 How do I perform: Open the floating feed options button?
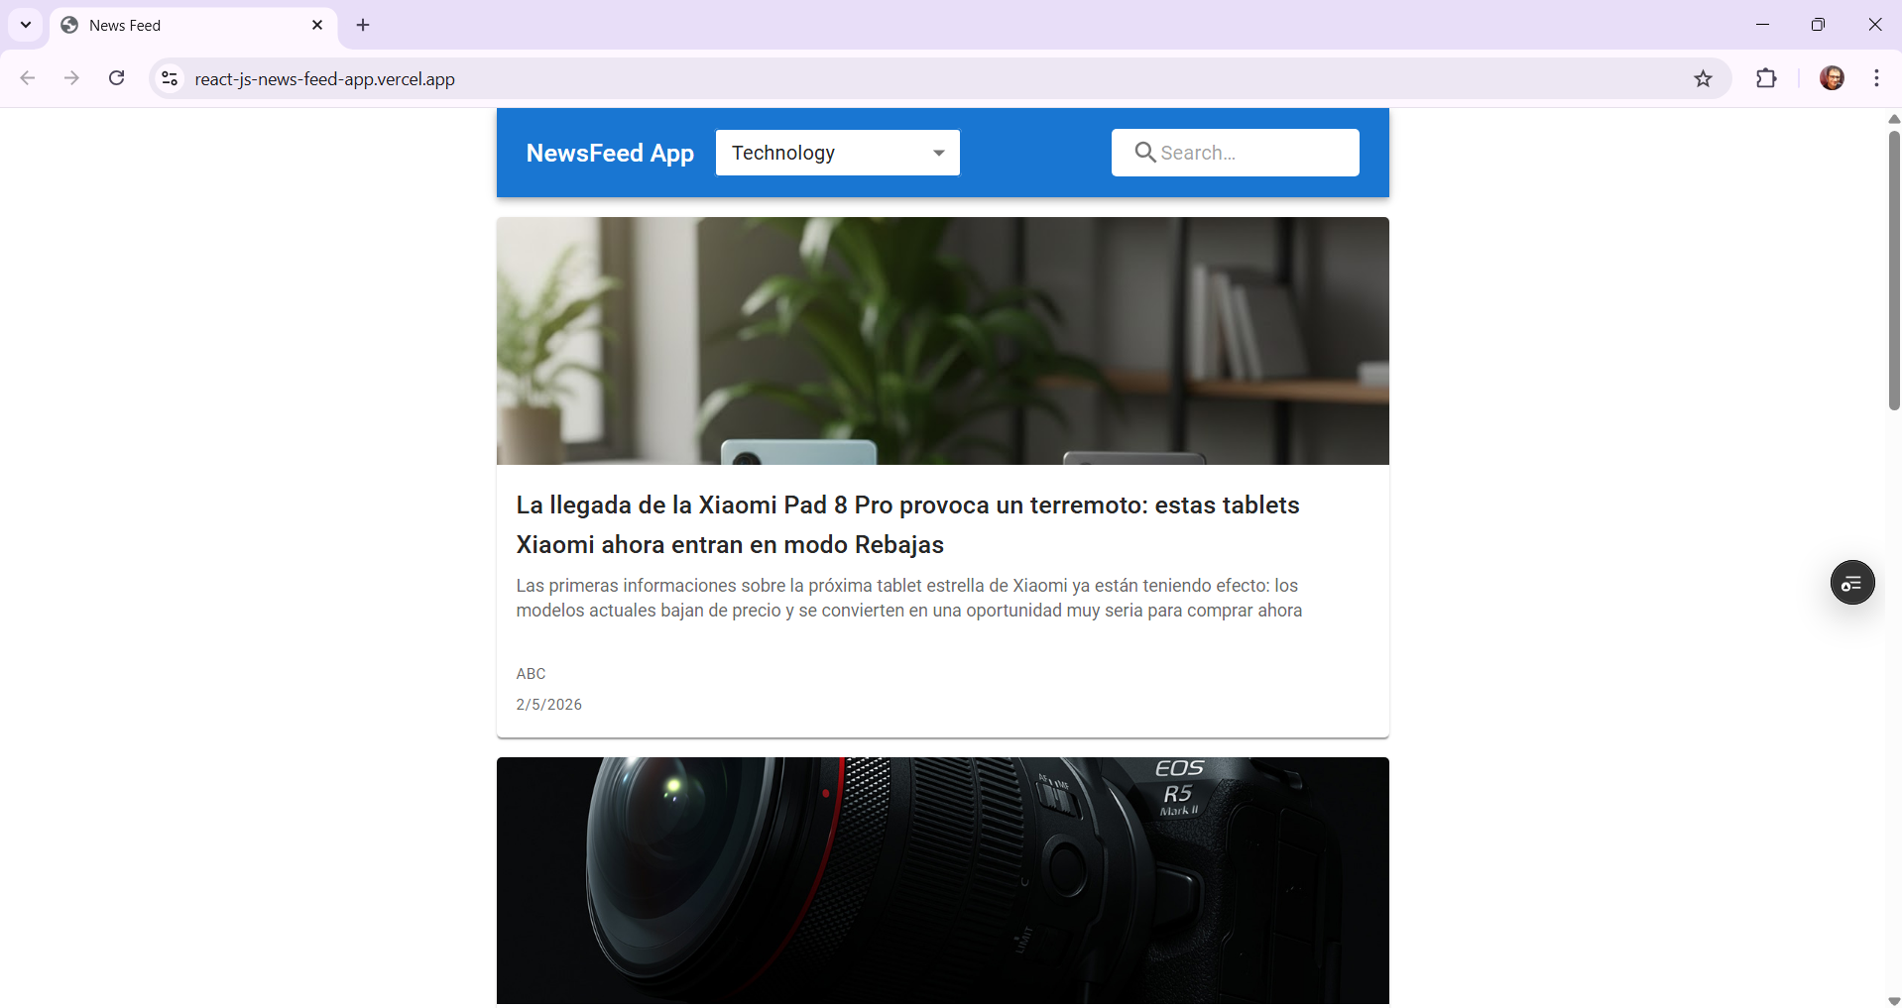[1852, 582]
